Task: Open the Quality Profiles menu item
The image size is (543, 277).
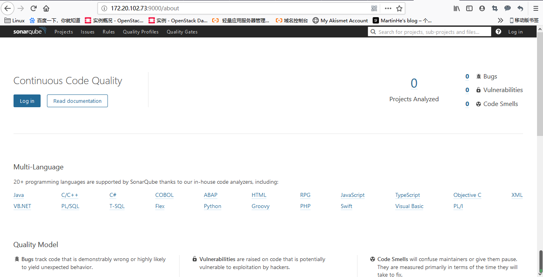Action: [x=141, y=32]
